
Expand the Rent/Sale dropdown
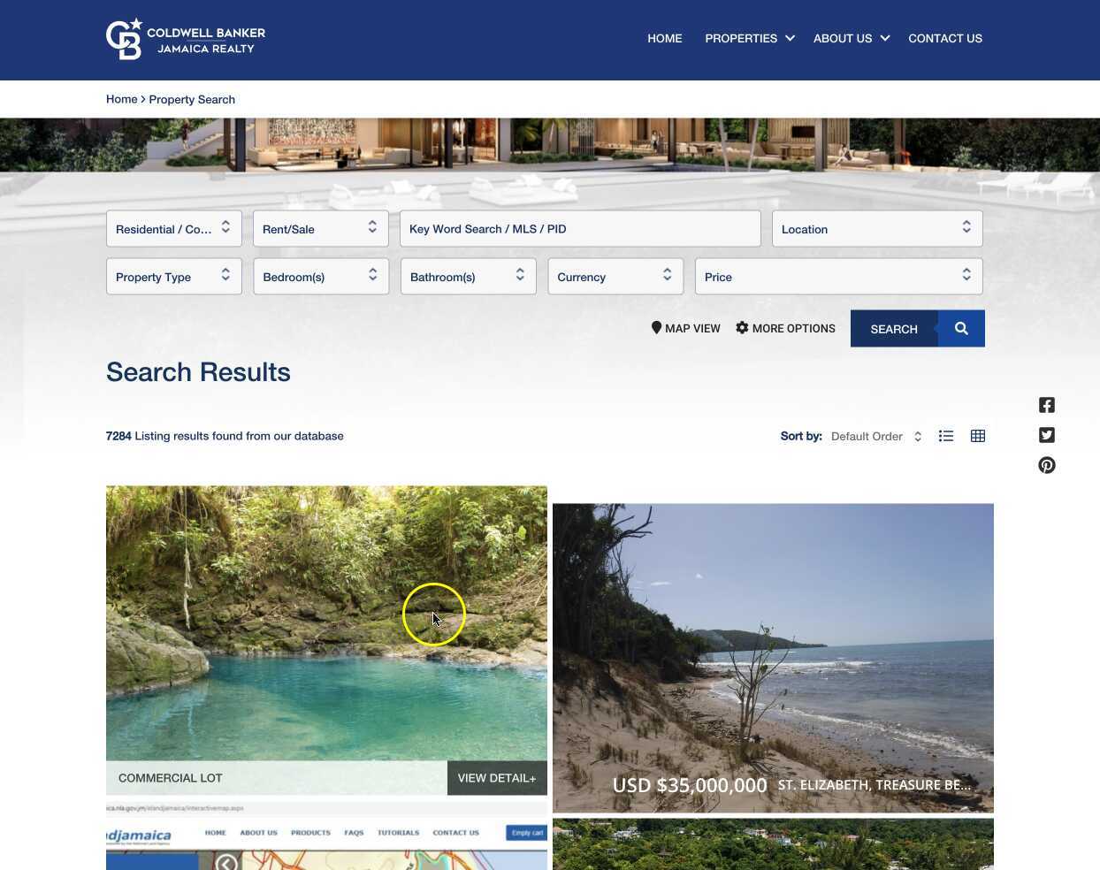[x=321, y=229]
